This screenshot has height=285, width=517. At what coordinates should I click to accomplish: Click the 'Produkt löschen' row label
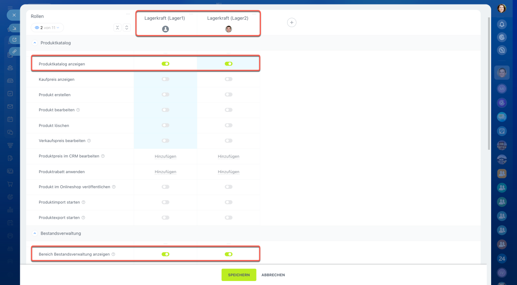coord(54,126)
